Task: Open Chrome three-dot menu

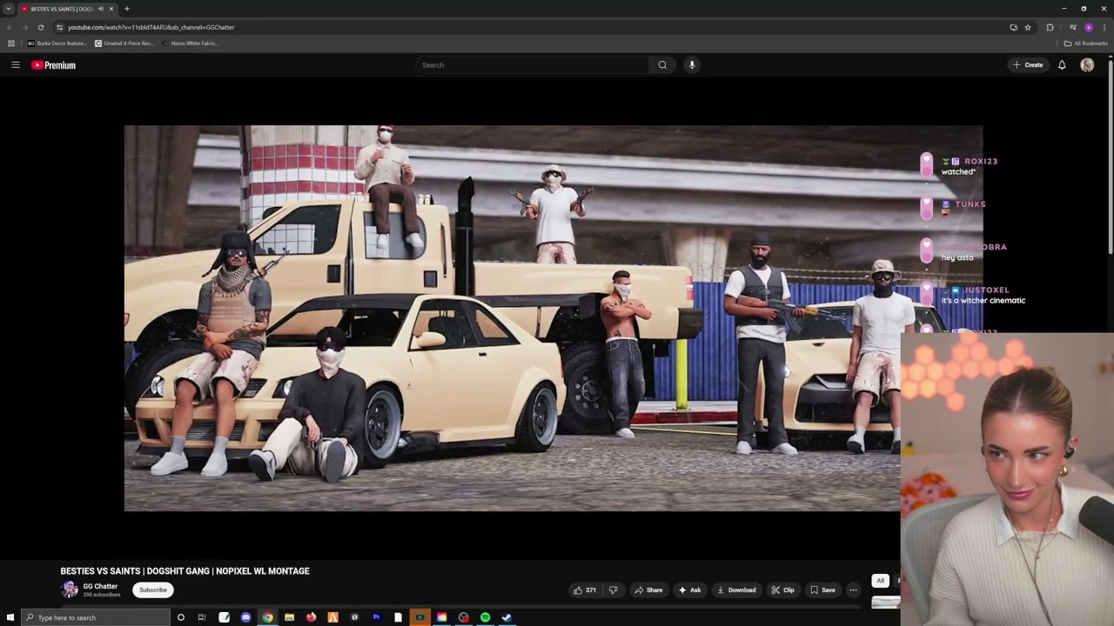Action: [1104, 27]
